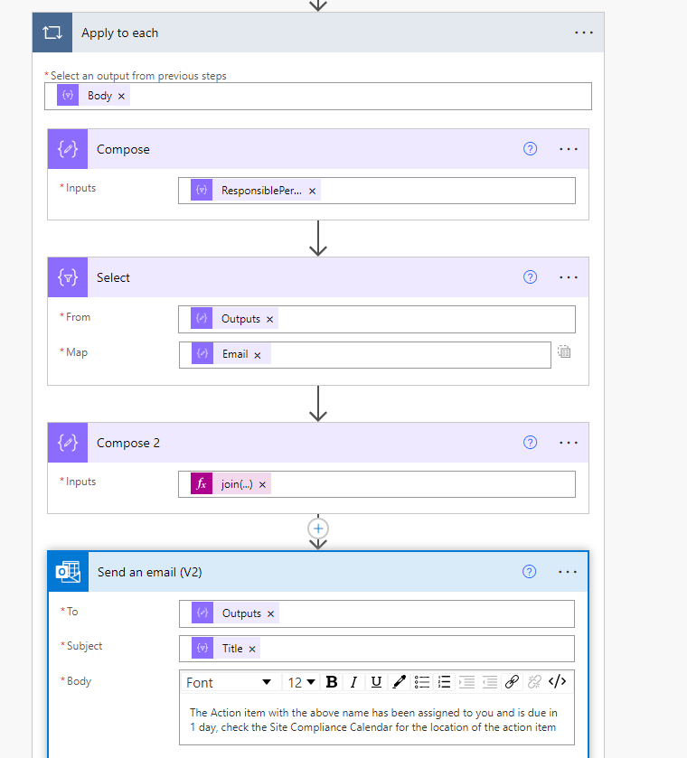Remove the Body token from output field
Image resolution: width=687 pixels, height=758 pixels.
click(121, 96)
